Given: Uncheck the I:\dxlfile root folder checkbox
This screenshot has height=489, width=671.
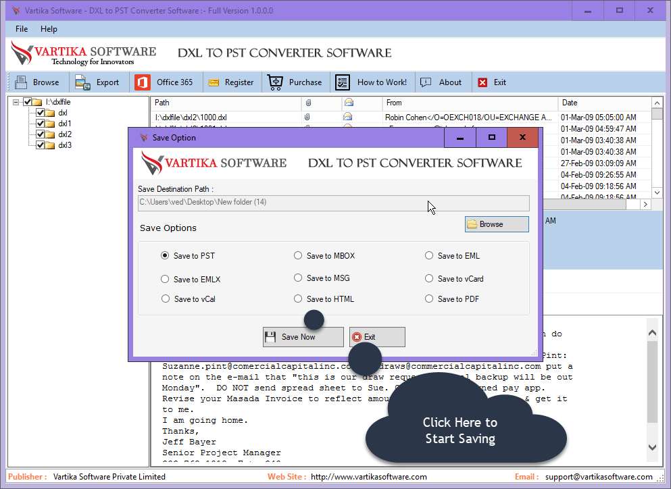Looking at the screenshot, I should tap(28, 102).
